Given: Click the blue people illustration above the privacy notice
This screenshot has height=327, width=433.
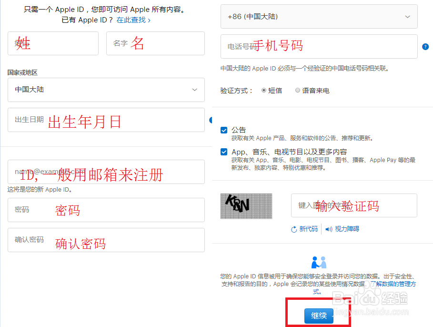Looking at the screenshot, I should click(x=318, y=261).
